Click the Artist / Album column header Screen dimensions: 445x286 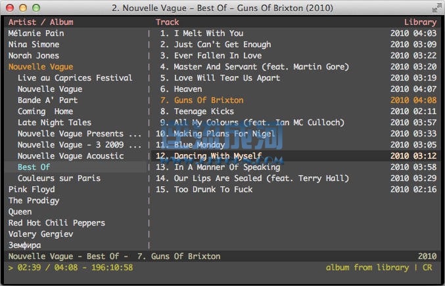[x=41, y=22]
